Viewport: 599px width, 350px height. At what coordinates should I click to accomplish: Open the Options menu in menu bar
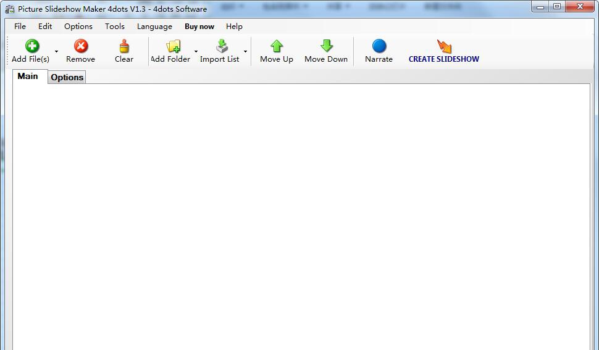(78, 27)
